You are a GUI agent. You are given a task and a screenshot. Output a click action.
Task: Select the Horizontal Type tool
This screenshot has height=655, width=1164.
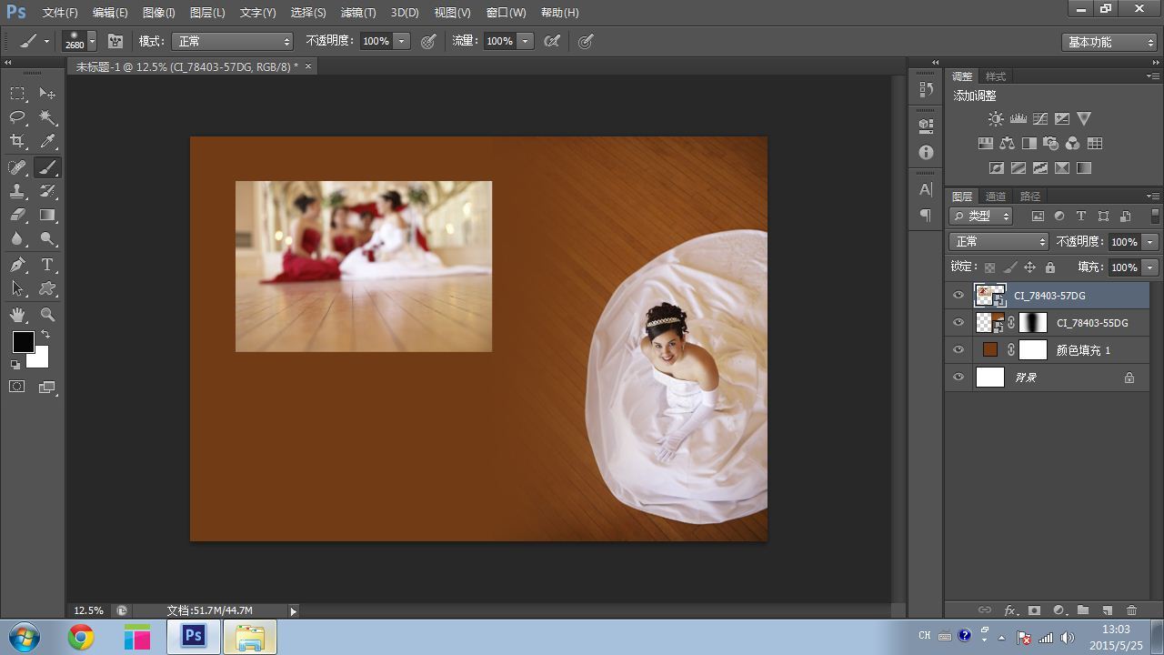[47, 265]
